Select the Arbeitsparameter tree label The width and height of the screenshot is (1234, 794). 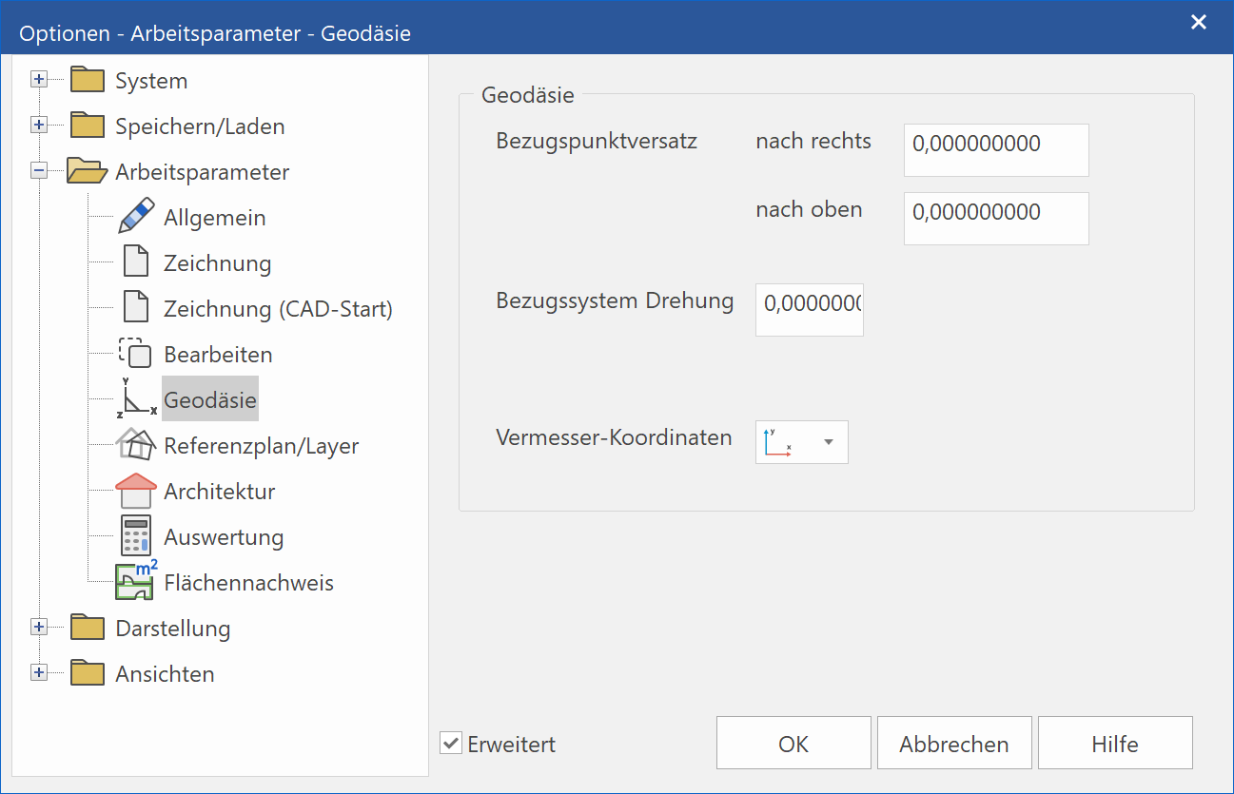tap(203, 172)
